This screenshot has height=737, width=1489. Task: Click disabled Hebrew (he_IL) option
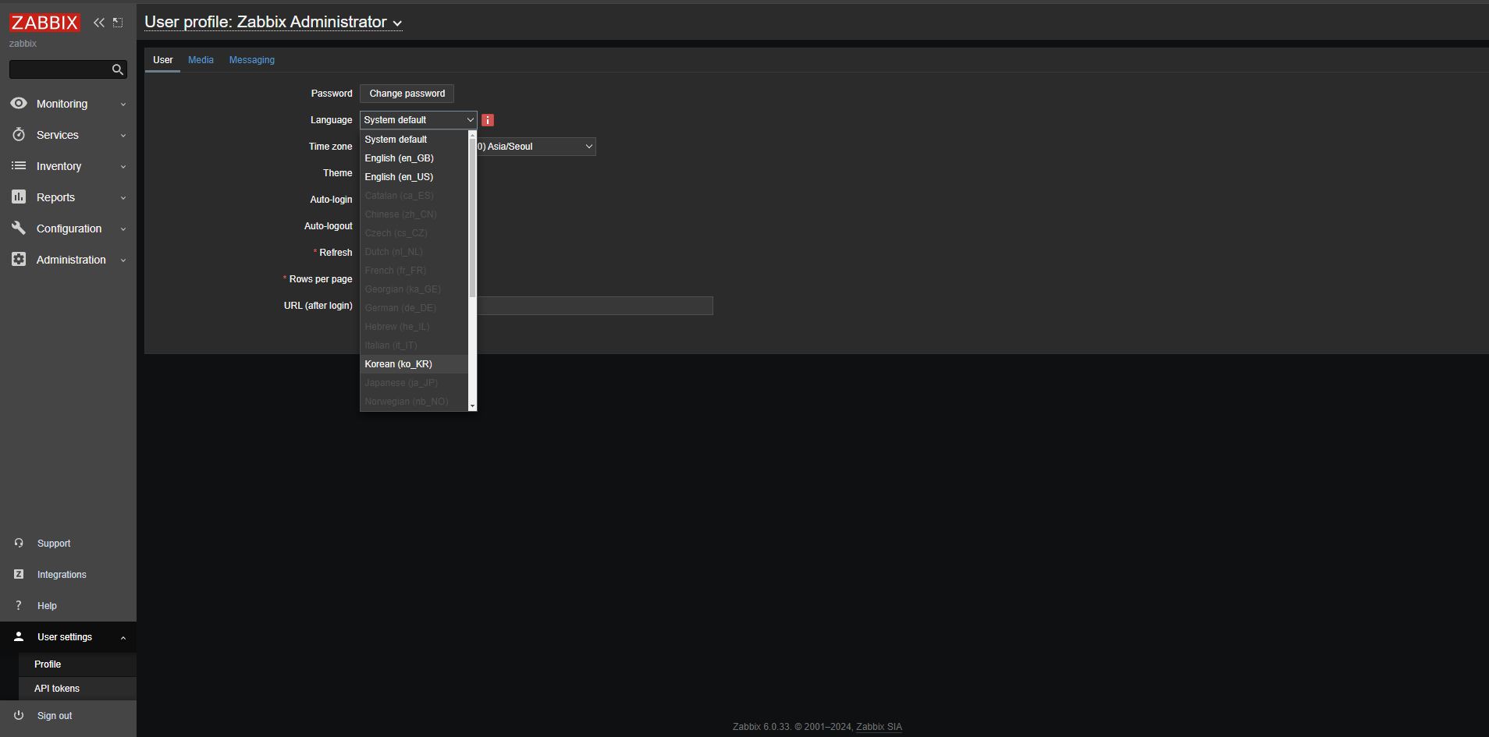coord(414,327)
